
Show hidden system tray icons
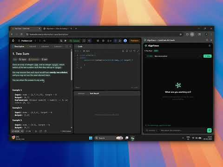point(183,138)
